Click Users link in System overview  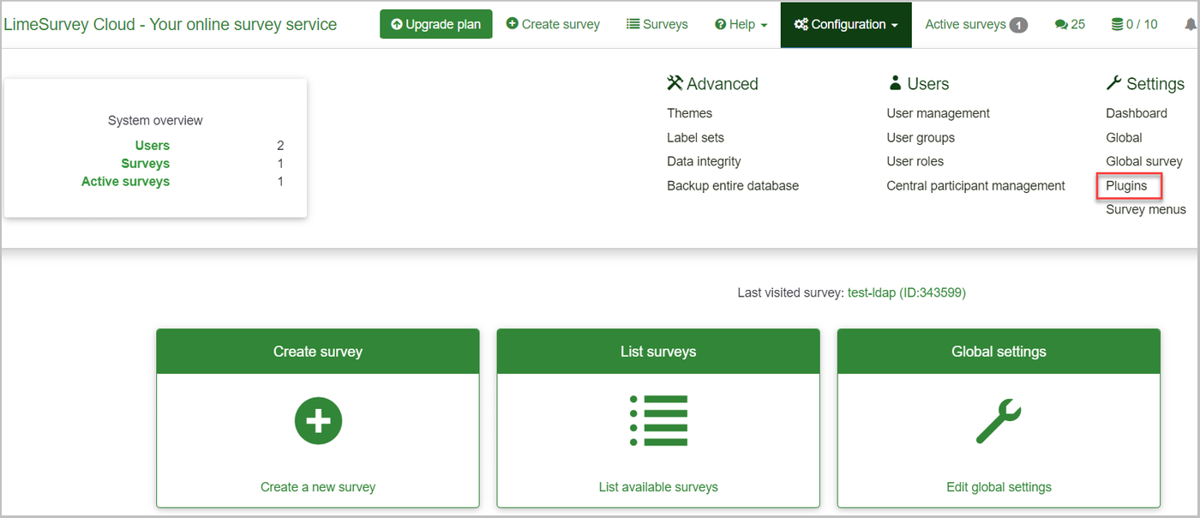click(153, 146)
